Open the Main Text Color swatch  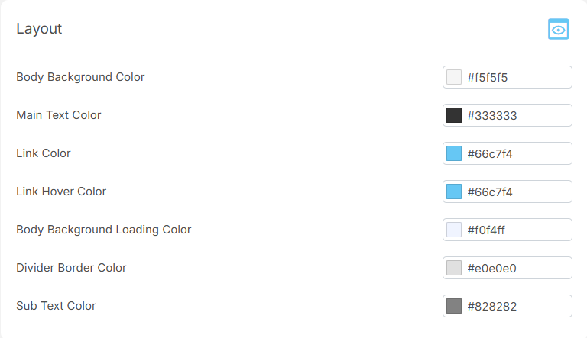click(x=454, y=115)
